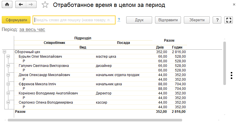The width and height of the screenshot is (236, 124).
Task: Close the report window
Action: coord(234,5)
